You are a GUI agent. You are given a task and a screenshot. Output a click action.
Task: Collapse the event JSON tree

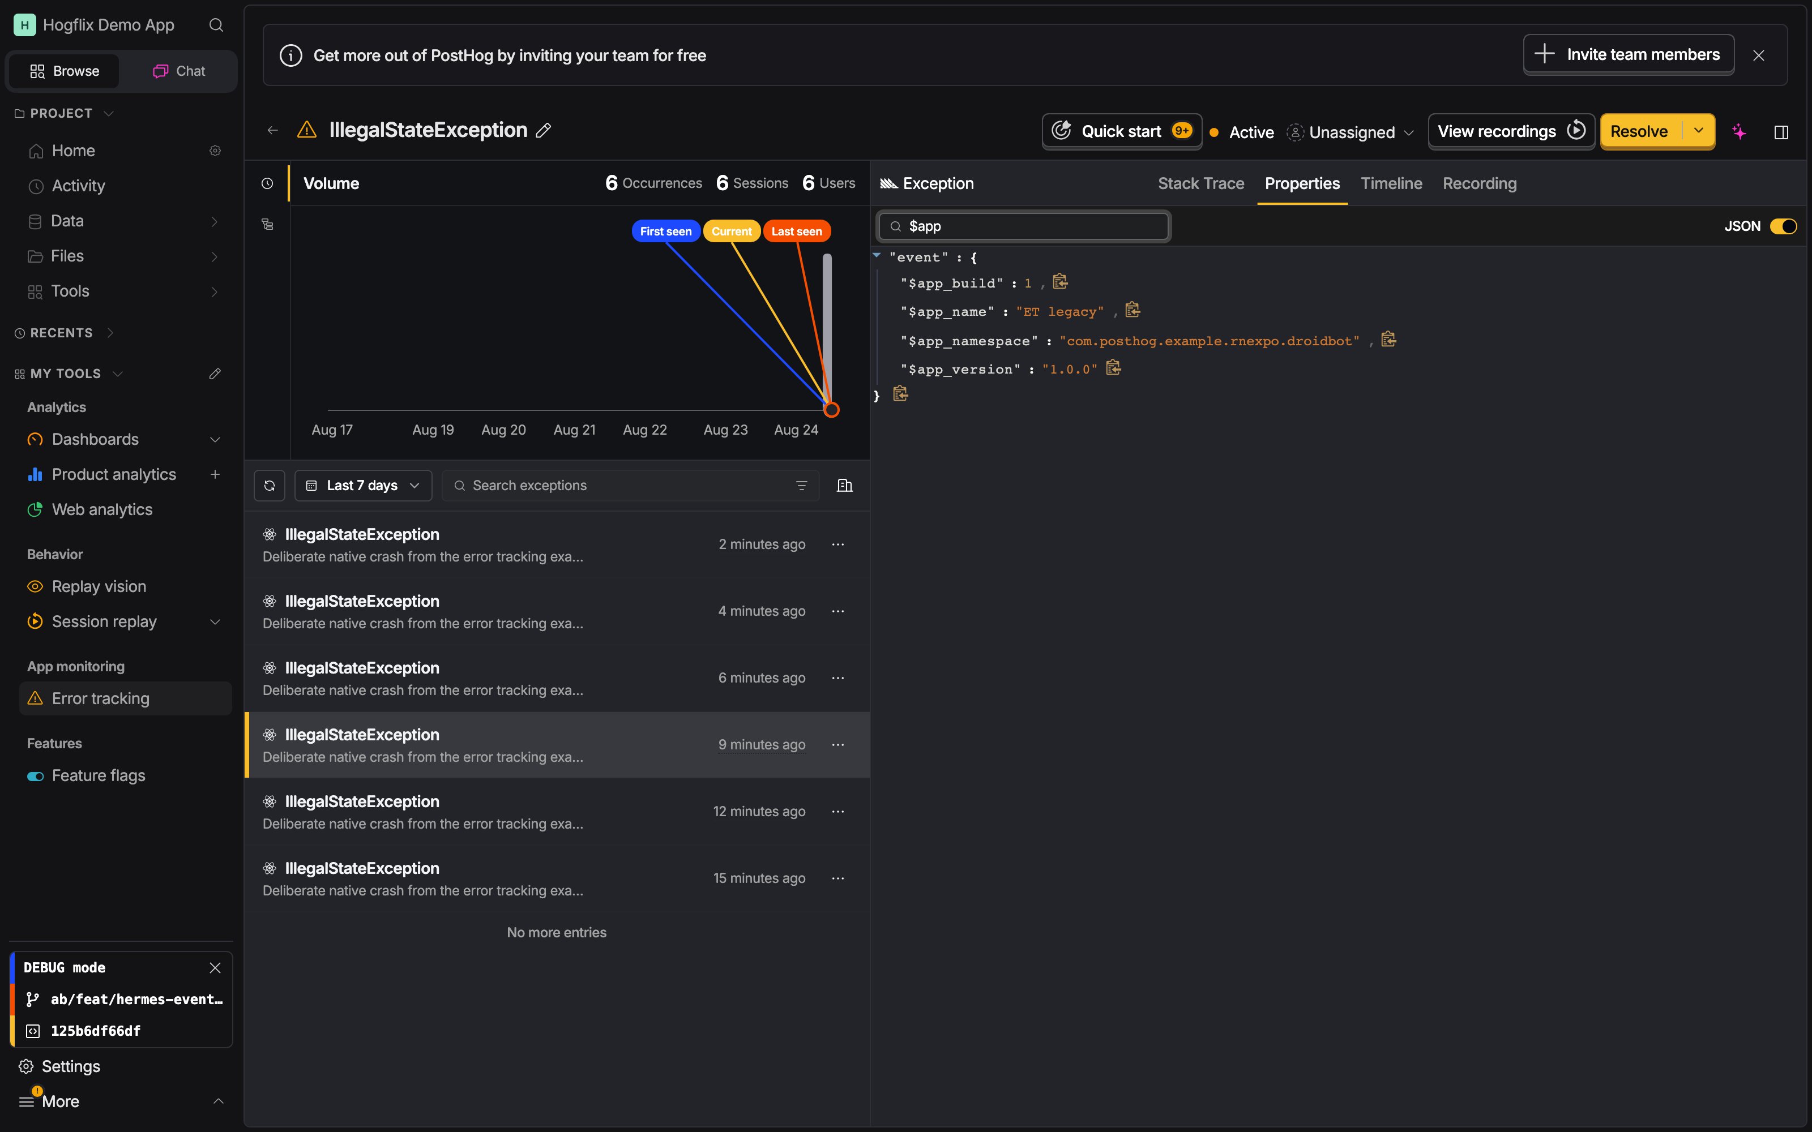pos(876,255)
